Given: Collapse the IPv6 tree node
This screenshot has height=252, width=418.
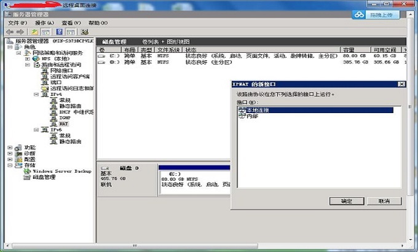Looking at the screenshot, I should tap(36, 130).
